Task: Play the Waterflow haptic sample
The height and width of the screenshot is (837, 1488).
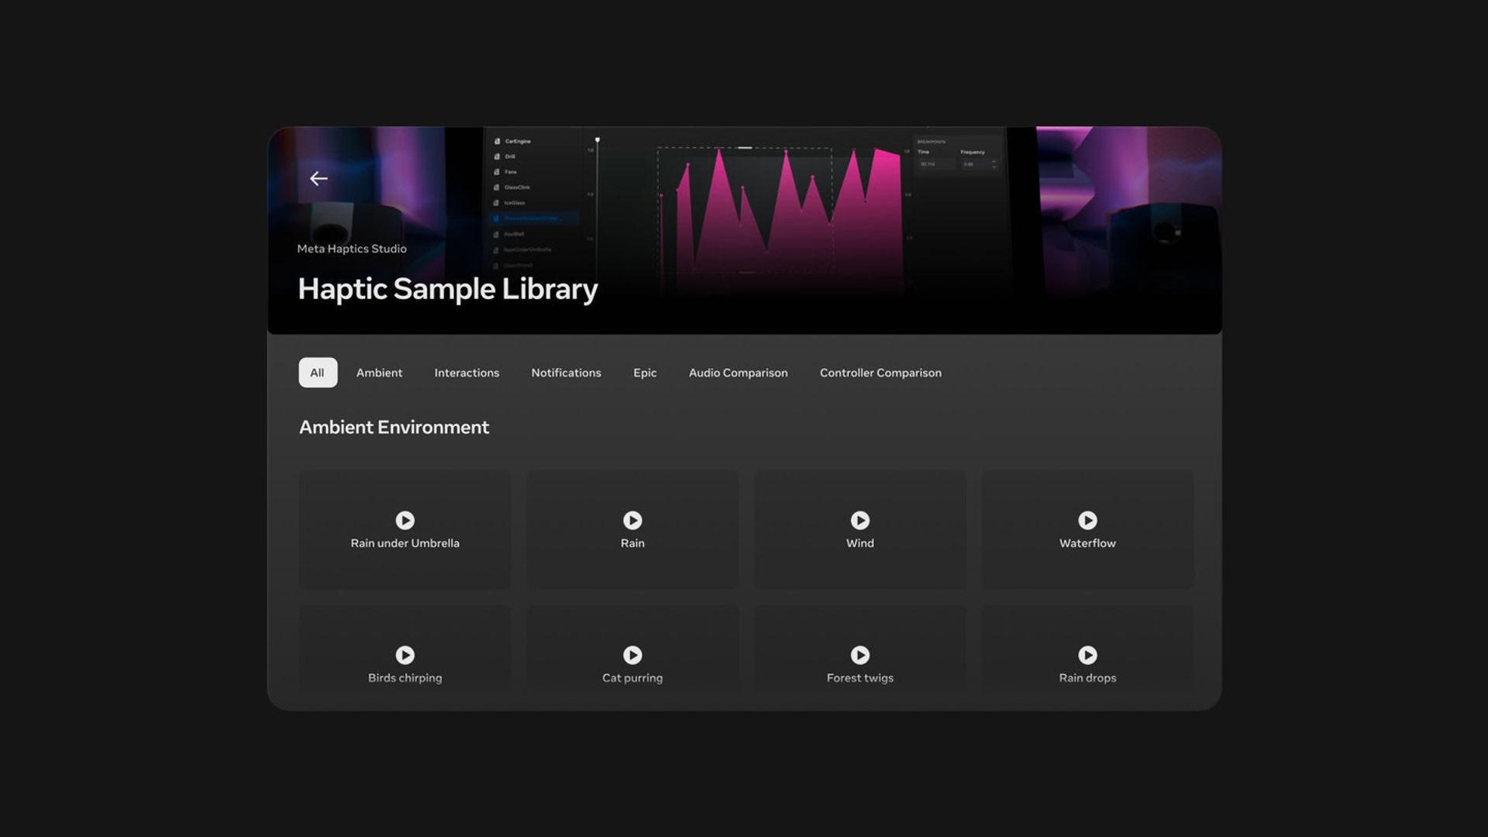Action: [1087, 520]
